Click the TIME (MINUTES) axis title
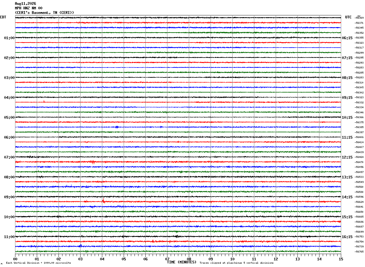Viewport: 365px width, 267px height. pyautogui.click(x=182, y=262)
